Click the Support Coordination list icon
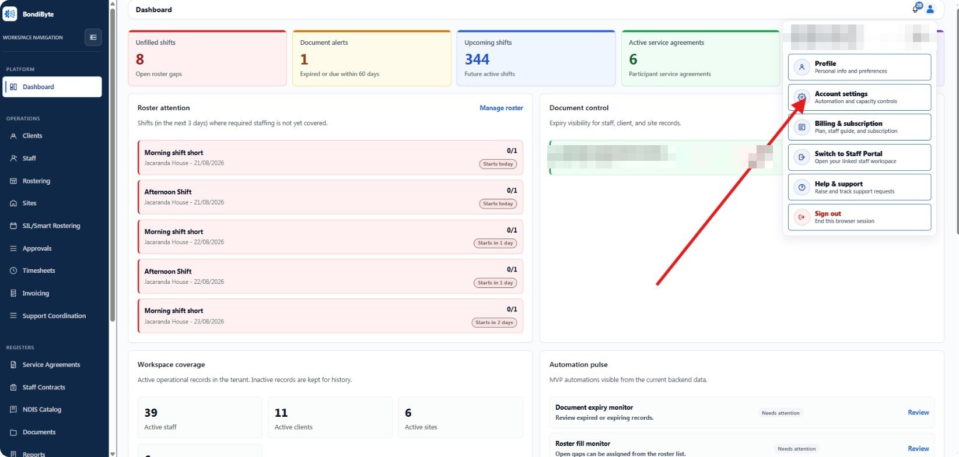Screen dimensions: 959x457 click(13, 316)
